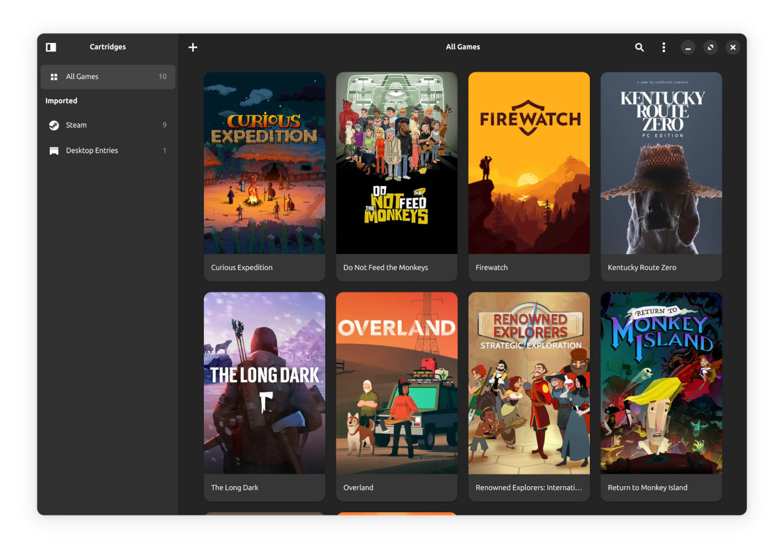Open the search icon in header

click(640, 47)
